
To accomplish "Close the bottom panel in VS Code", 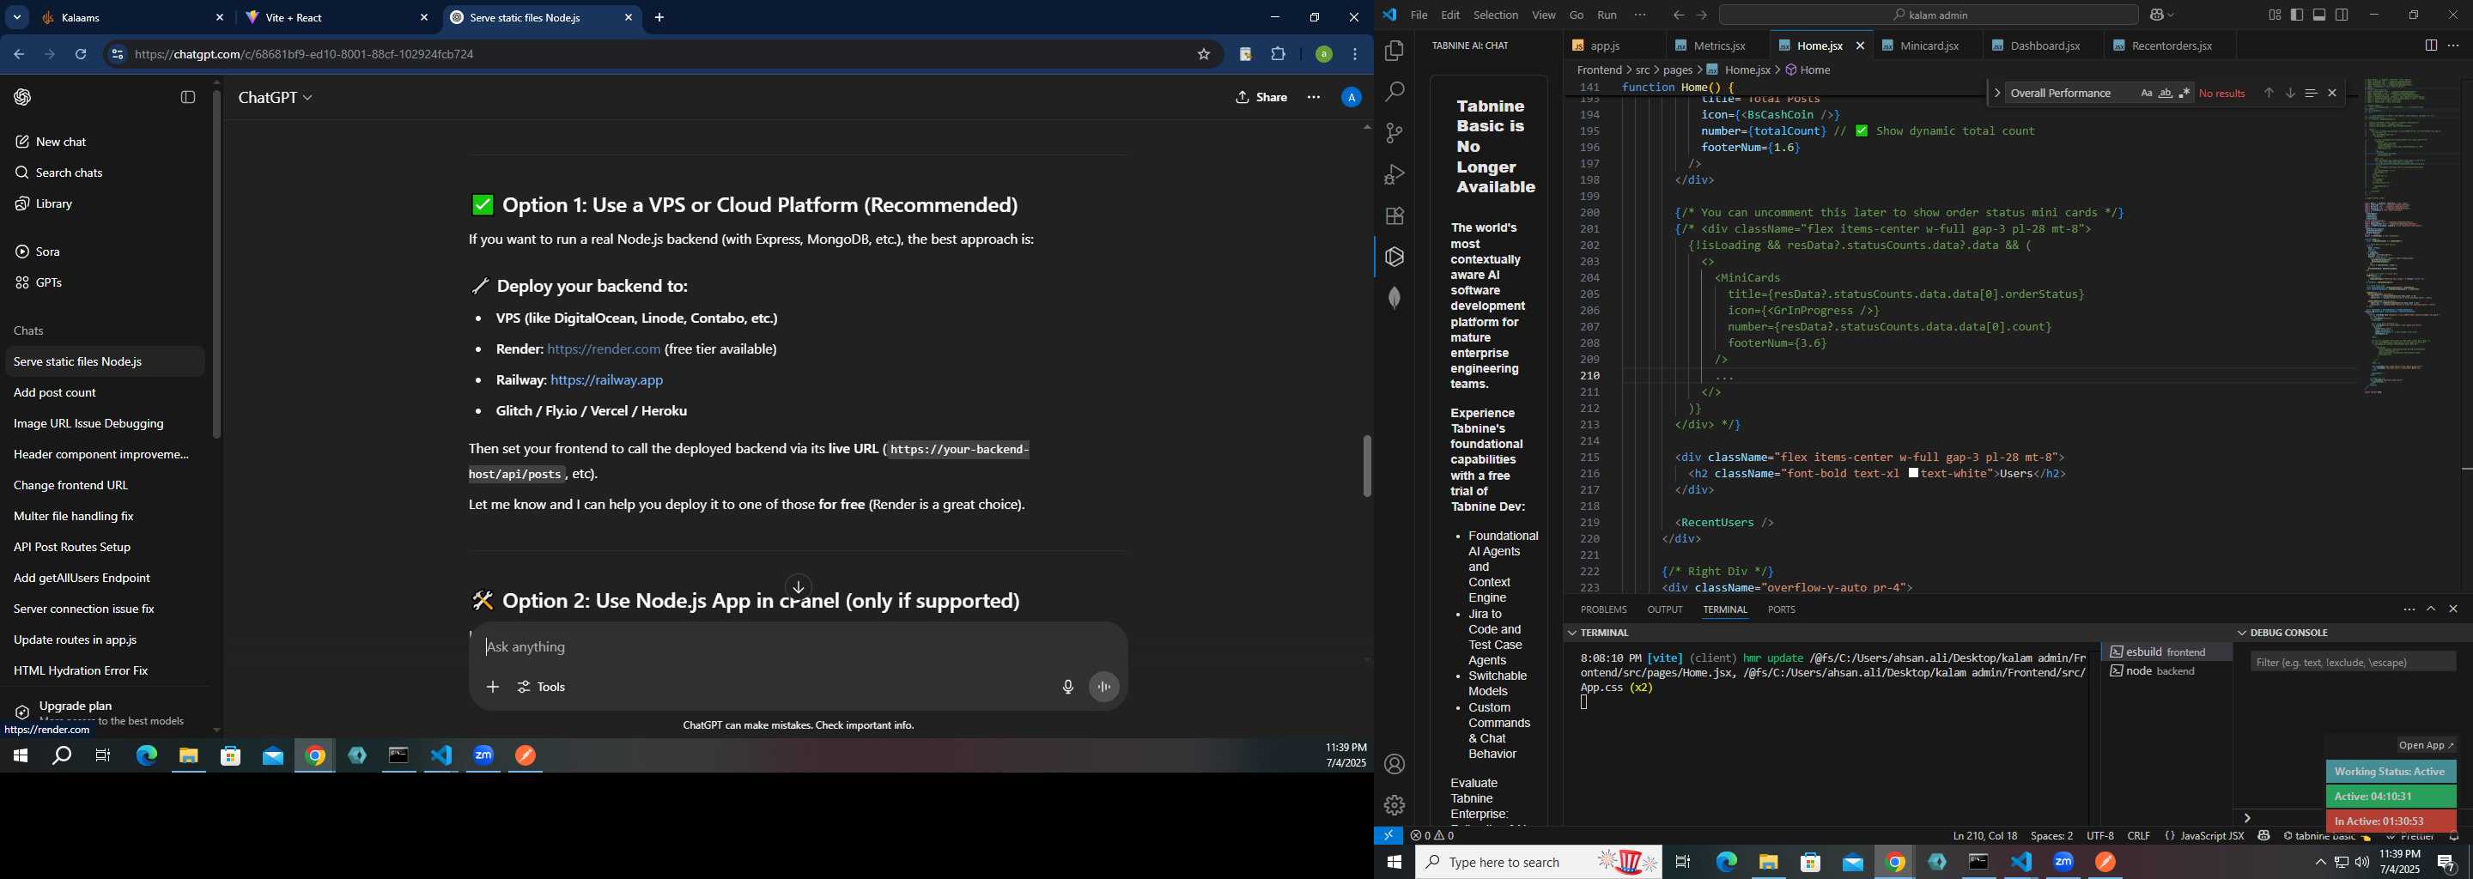I will (x=2453, y=609).
